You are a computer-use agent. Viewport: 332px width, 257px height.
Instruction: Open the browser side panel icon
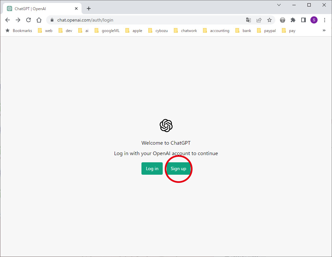pyautogui.click(x=304, y=20)
